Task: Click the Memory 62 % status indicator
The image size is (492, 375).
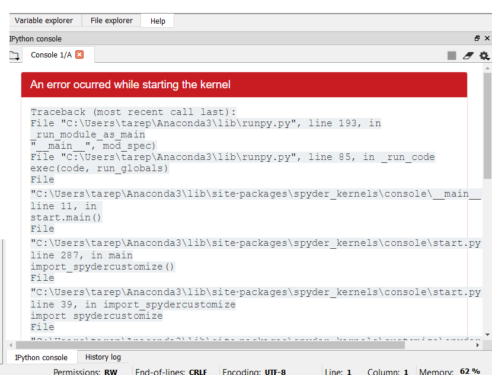Action: 450,372
